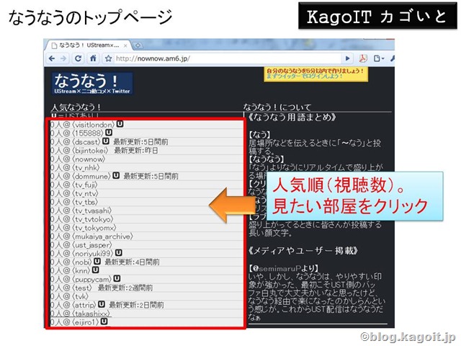Reload the page with refresh icon

pyautogui.click(x=78, y=58)
